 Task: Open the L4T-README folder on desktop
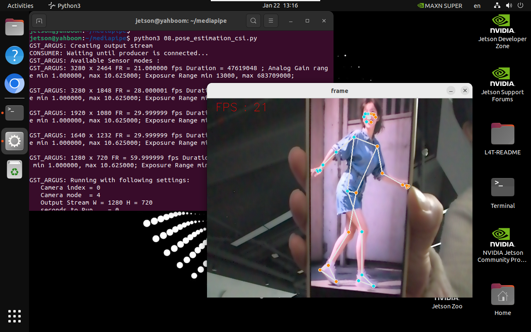coord(502,139)
